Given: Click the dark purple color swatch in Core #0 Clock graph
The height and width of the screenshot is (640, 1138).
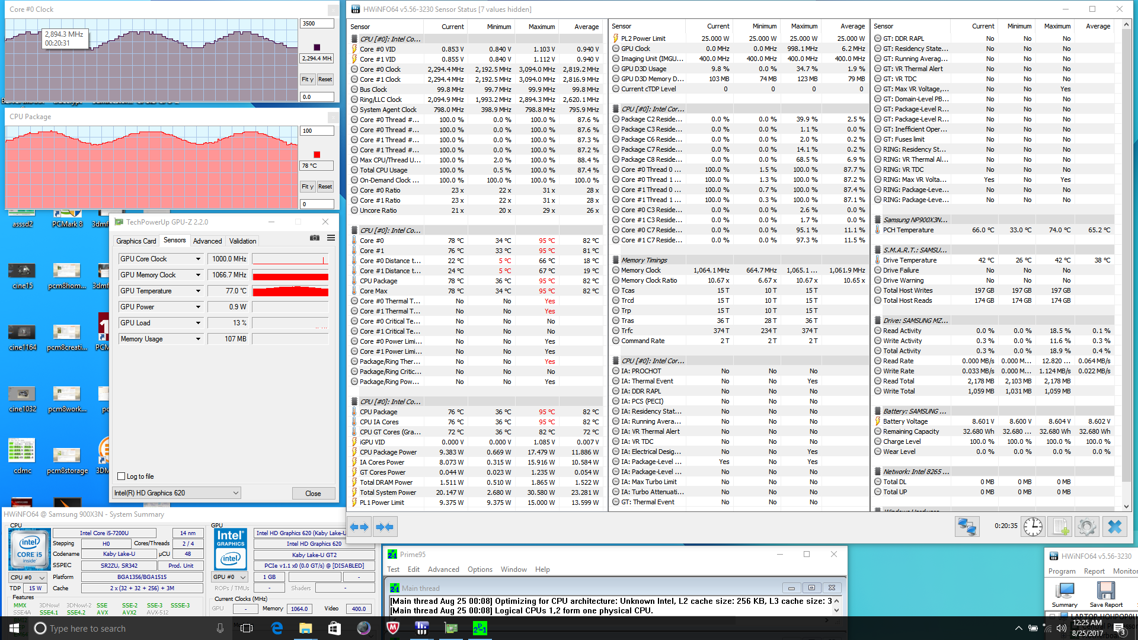Looking at the screenshot, I should 317,47.
